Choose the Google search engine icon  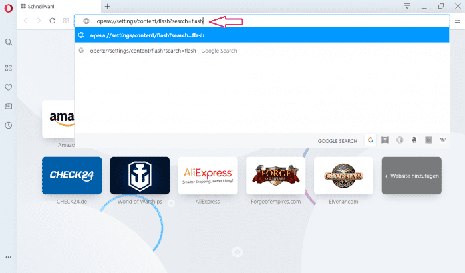click(x=370, y=140)
